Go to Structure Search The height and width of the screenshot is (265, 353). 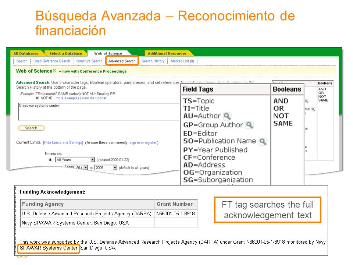(x=89, y=61)
